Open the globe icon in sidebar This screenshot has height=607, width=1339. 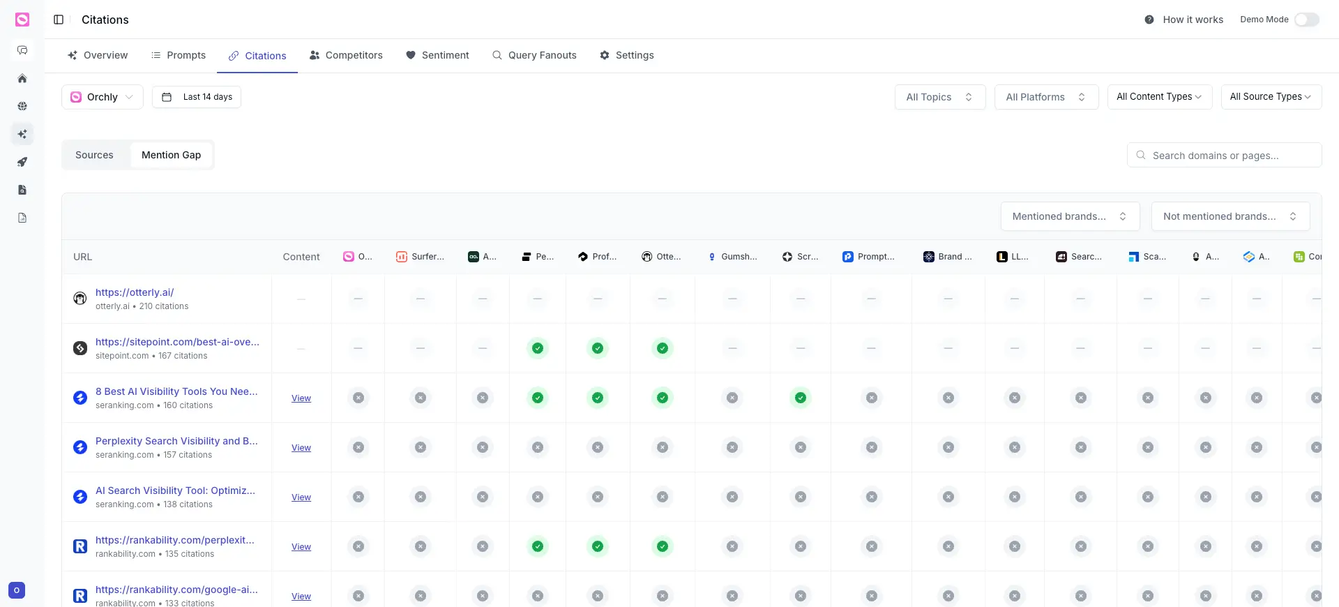tap(22, 106)
